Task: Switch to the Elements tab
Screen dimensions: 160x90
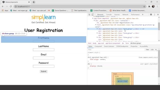Action: coord(100,14)
